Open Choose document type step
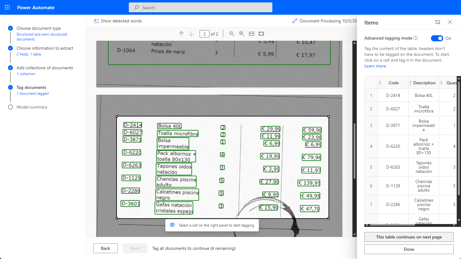This screenshot has width=461, height=259. coord(39,28)
